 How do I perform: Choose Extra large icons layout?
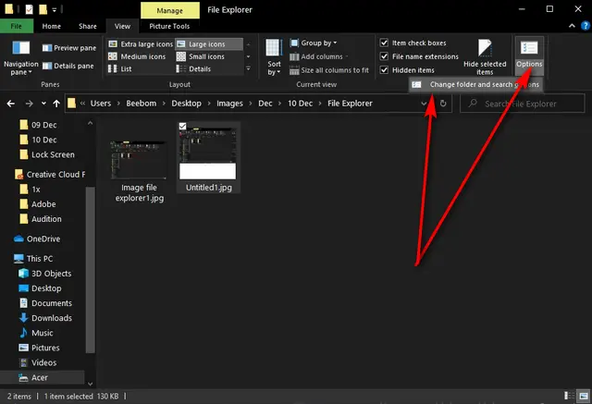click(141, 44)
